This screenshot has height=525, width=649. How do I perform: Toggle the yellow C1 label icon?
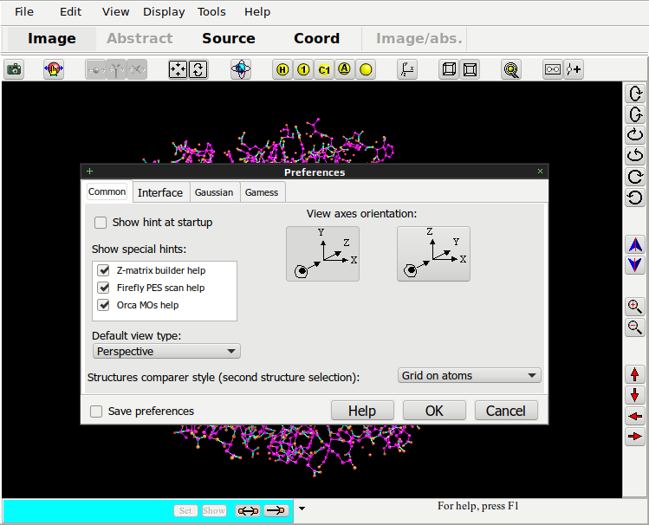coord(324,69)
